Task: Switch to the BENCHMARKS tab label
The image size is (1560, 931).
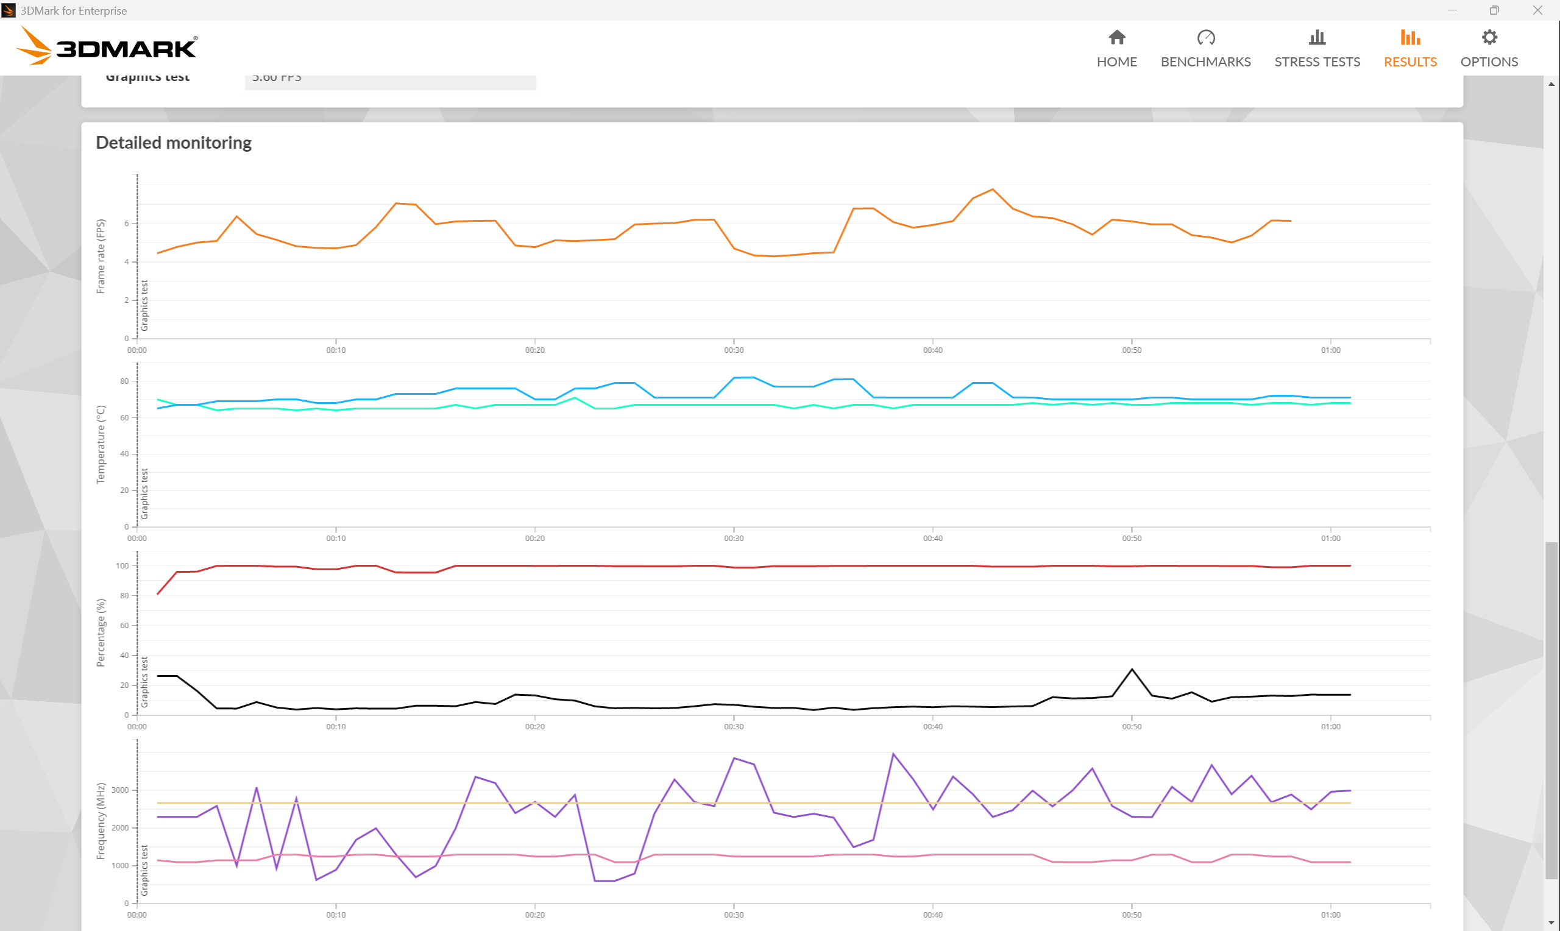Action: [x=1205, y=62]
